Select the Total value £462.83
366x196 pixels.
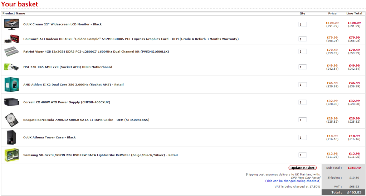point(354,192)
